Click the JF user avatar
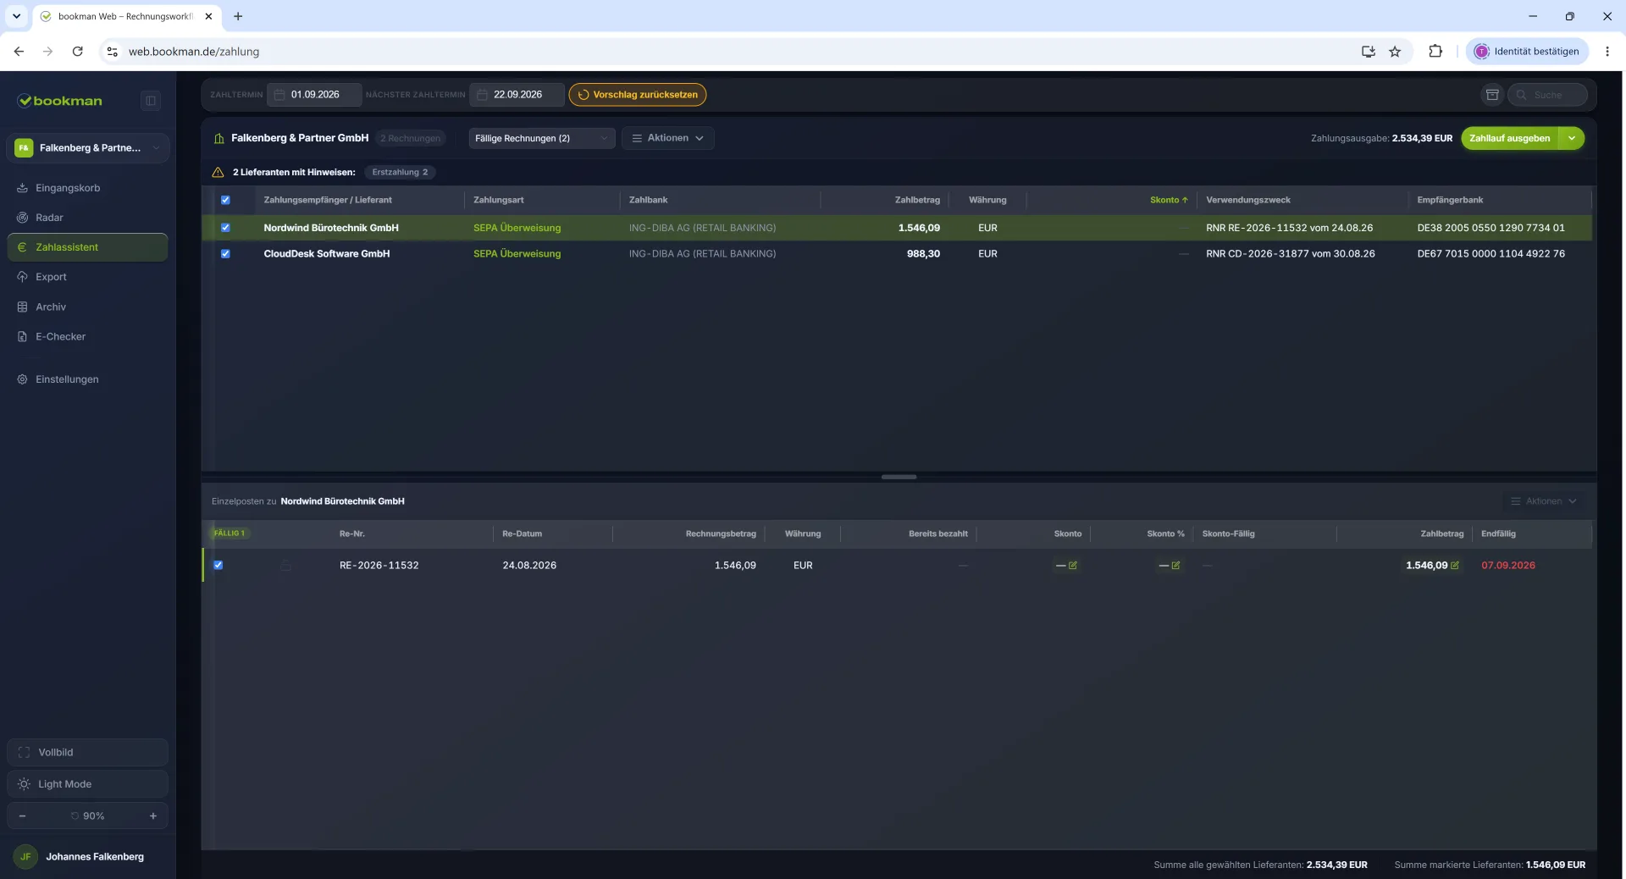 [x=25, y=857]
